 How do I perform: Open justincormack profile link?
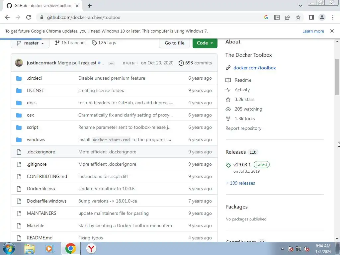click(x=42, y=63)
